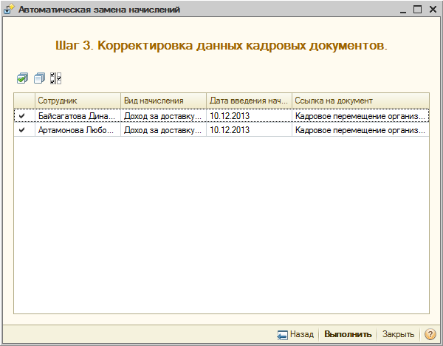Click the Check All rows toolbar icon
The width and height of the screenshot is (443, 346).
coord(22,78)
